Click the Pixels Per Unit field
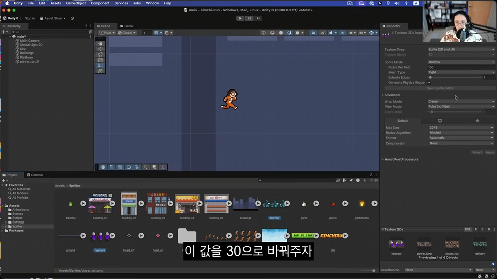Image resolution: width=497 pixels, height=279 pixels. pos(461,67)
